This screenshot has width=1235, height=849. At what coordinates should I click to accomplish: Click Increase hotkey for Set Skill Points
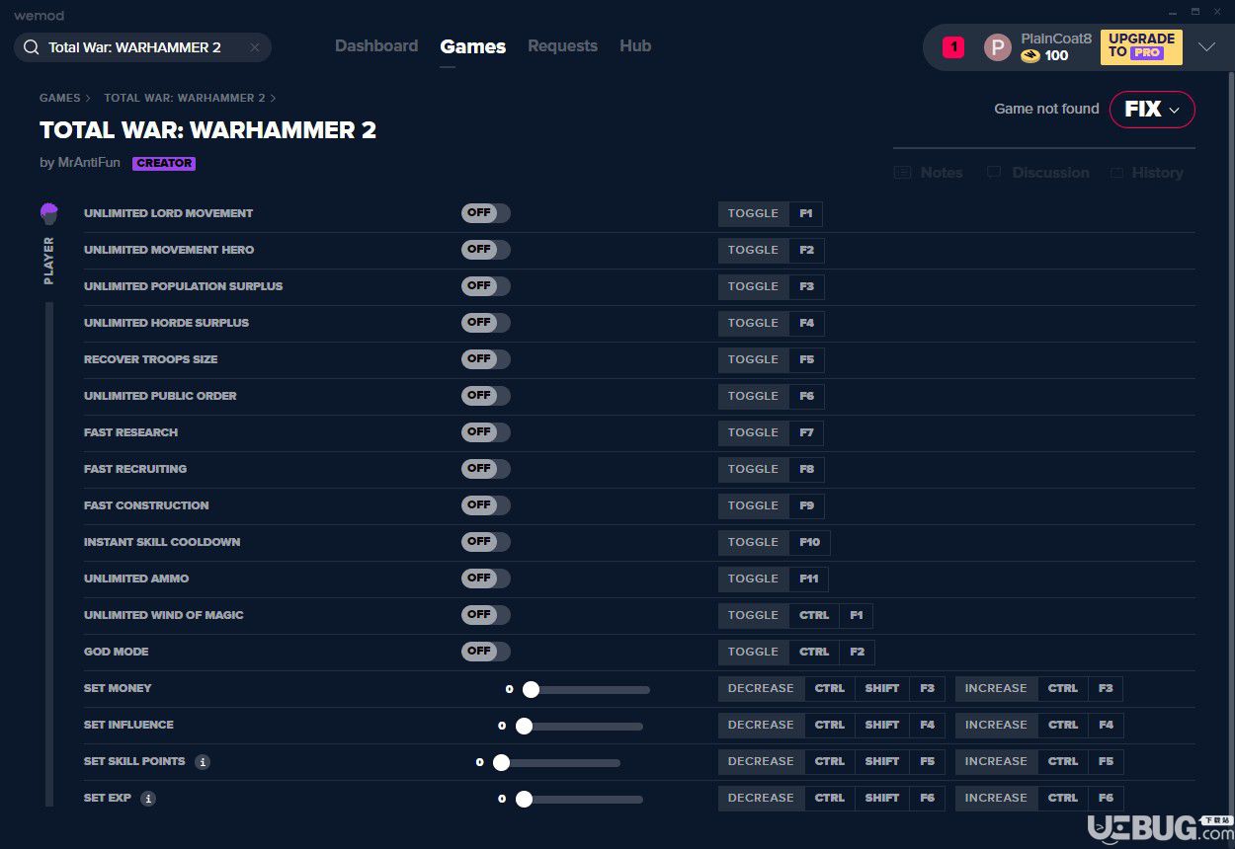(x=996, y=761)
